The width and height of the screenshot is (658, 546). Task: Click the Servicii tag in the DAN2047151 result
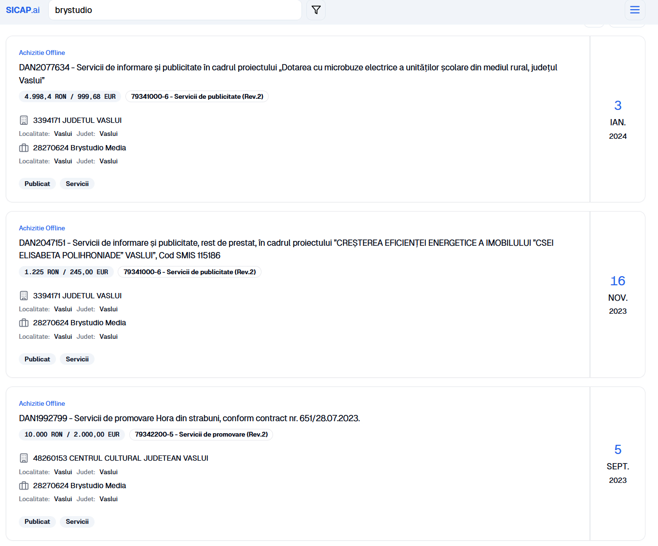tap(77, 360)
